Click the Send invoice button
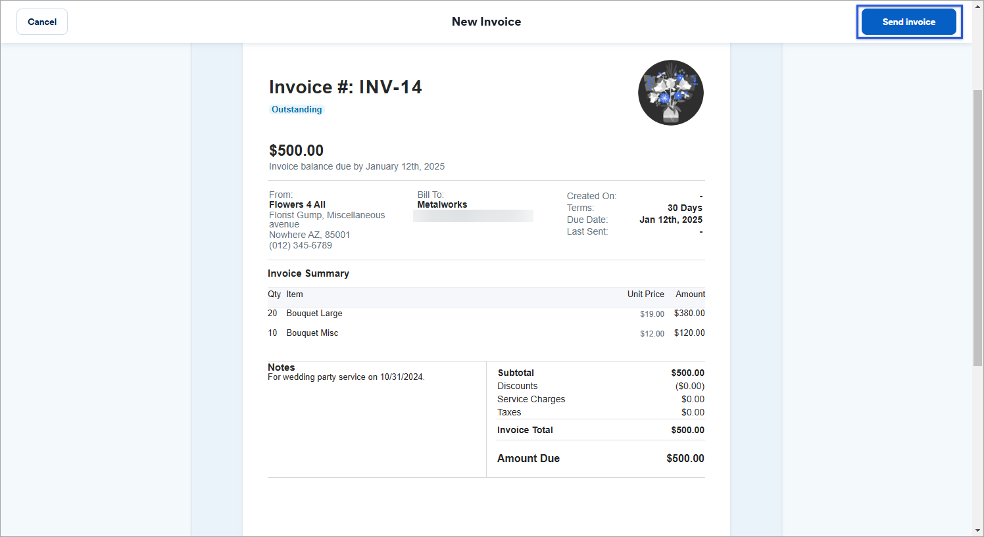 point(908,22)
